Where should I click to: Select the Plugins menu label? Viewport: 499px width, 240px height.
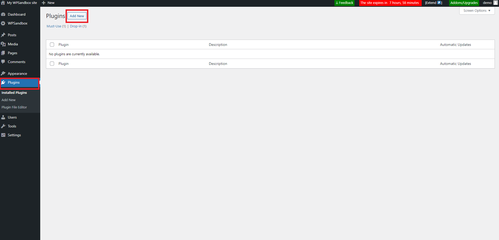(14, 82)
